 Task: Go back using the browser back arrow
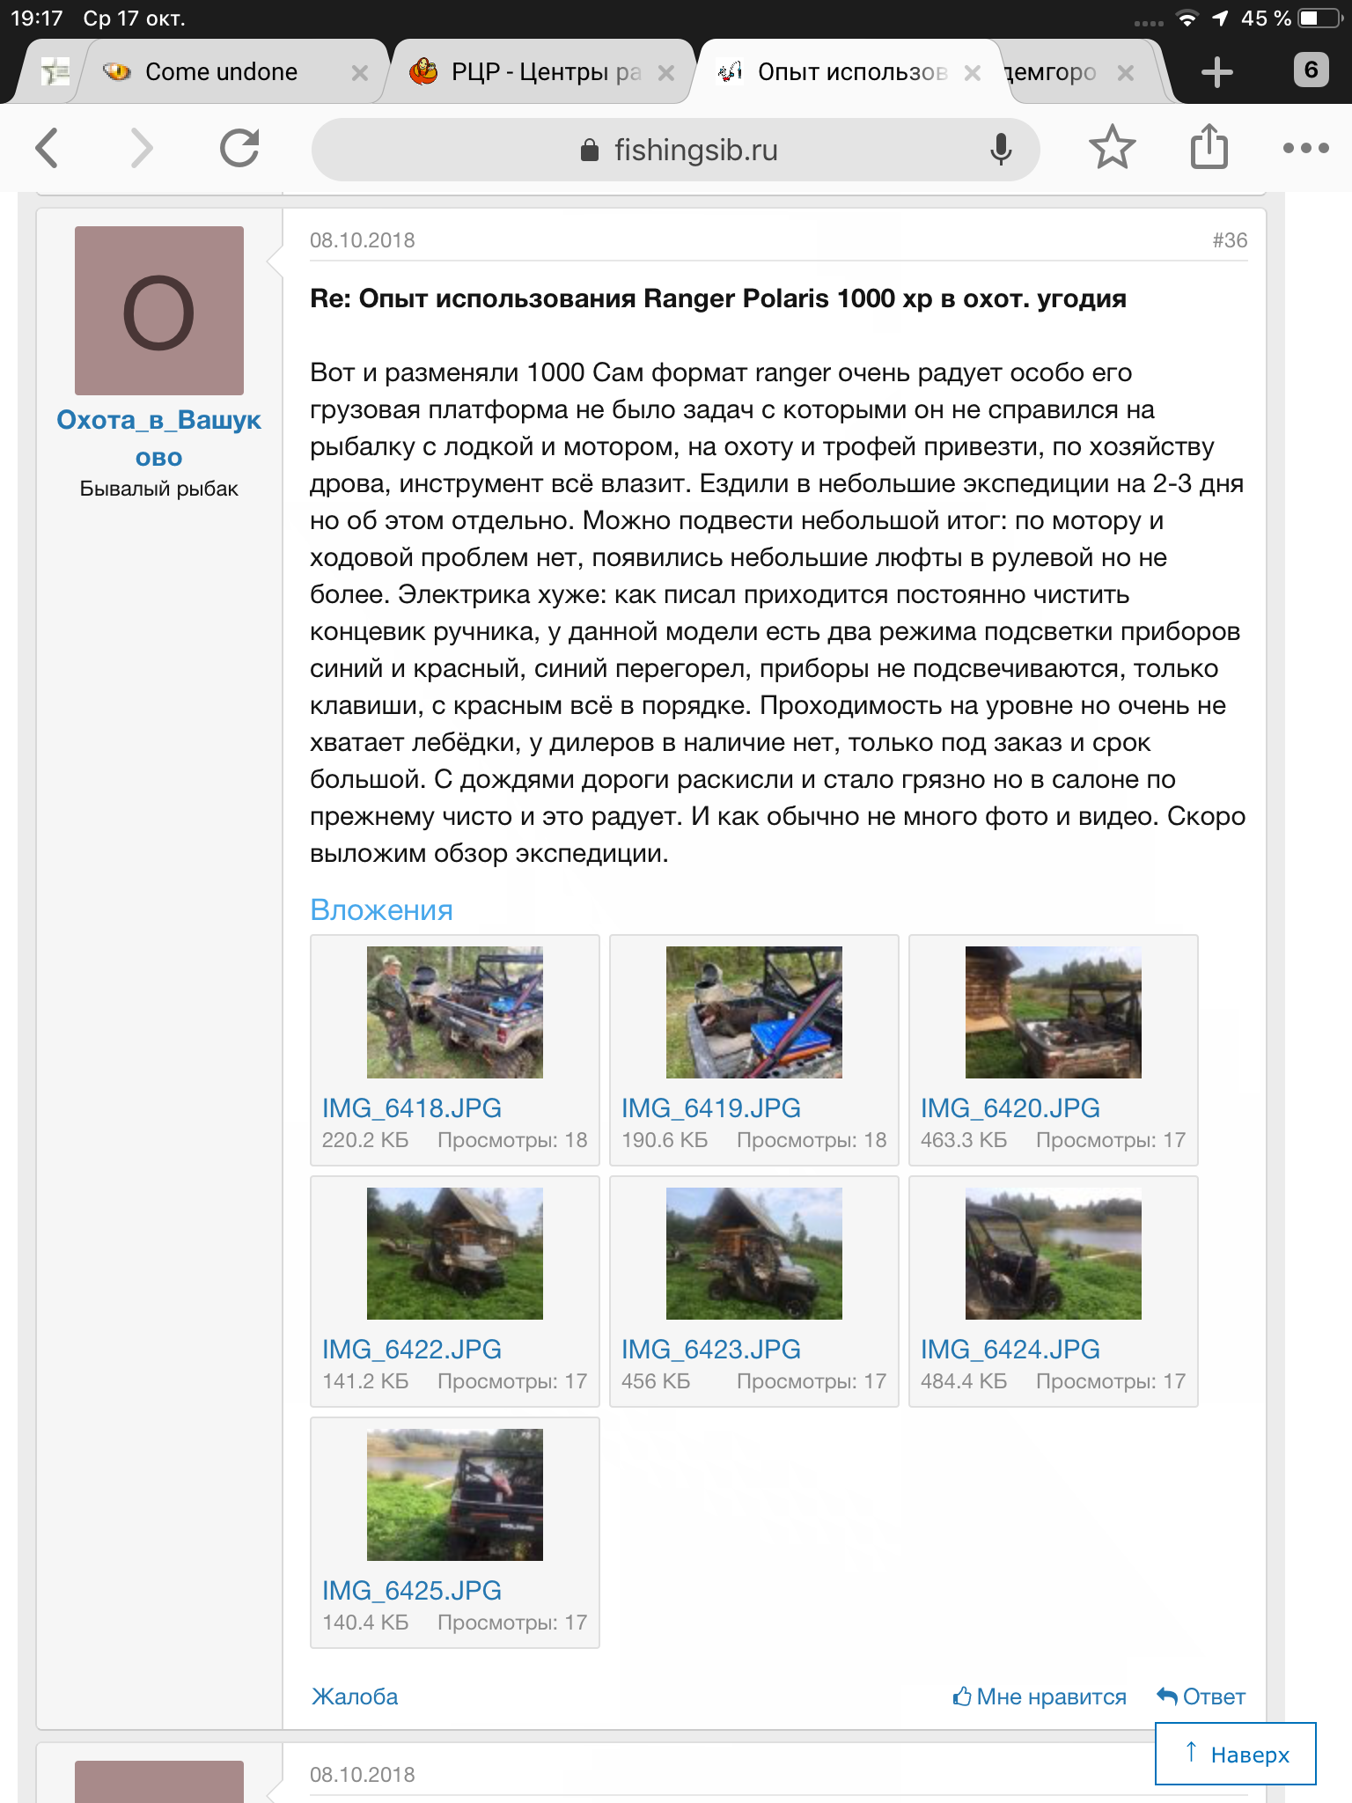coord(48,148)
